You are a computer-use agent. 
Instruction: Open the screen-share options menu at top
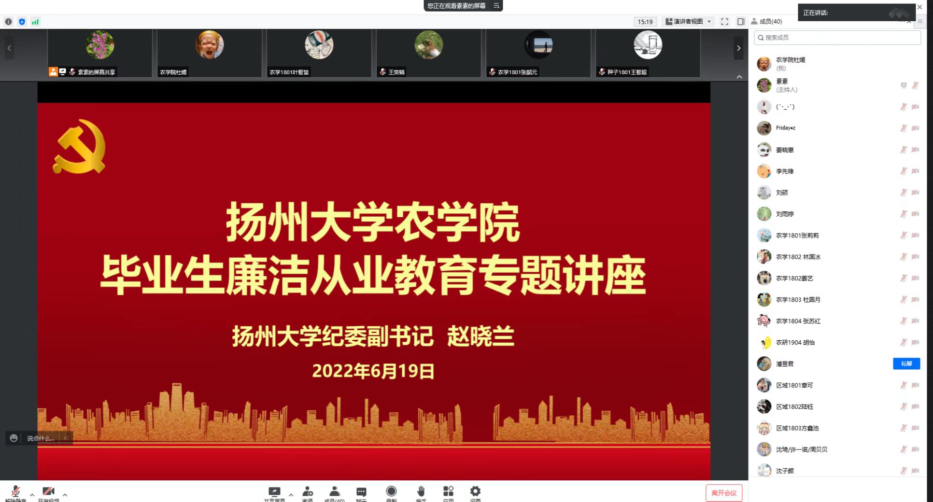(x=496, y=6)
